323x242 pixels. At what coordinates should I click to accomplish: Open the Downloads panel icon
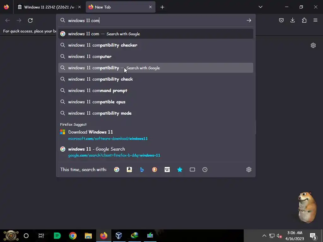(x=292, y=20)
